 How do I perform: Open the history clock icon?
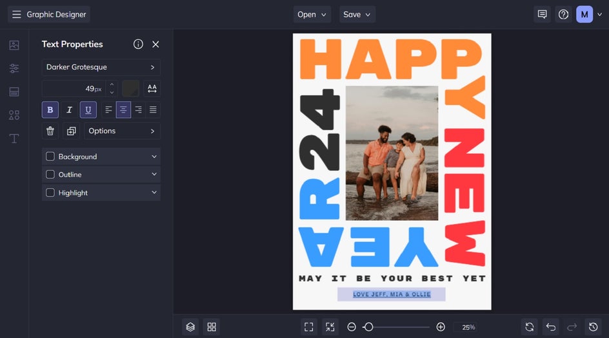click(594, 327)
